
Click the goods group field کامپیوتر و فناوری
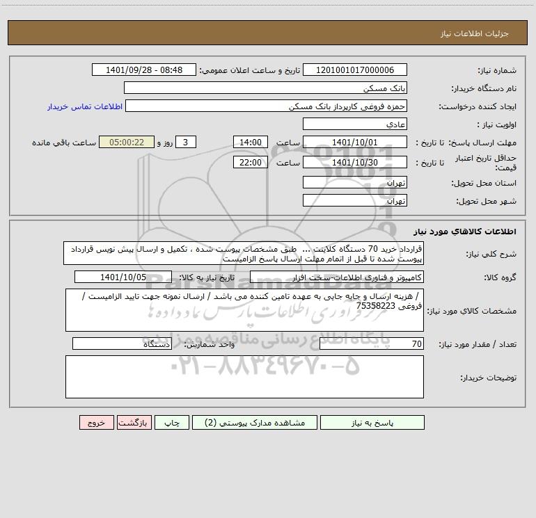pos(337,277)
